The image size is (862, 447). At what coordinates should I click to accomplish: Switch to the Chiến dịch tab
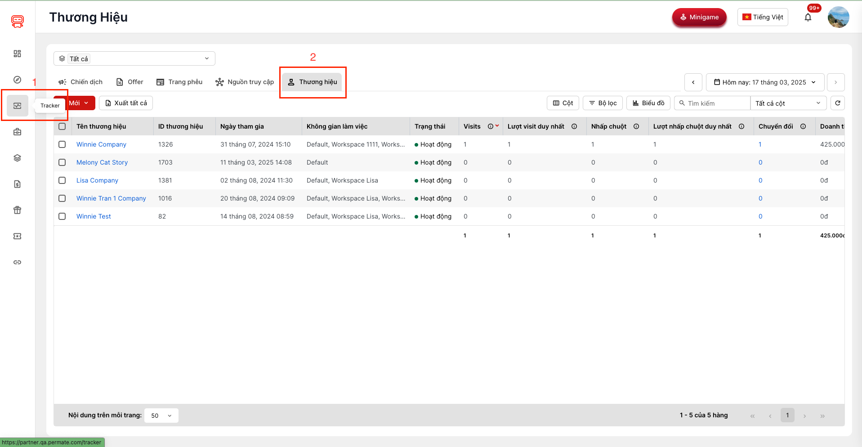tap(80, 82)
